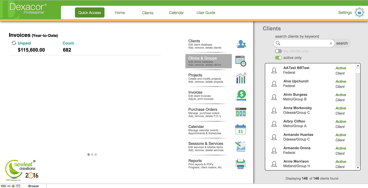368x188 pixels.
Task: Select the third slide dot indicator
Action: click(x=96, y=154)
